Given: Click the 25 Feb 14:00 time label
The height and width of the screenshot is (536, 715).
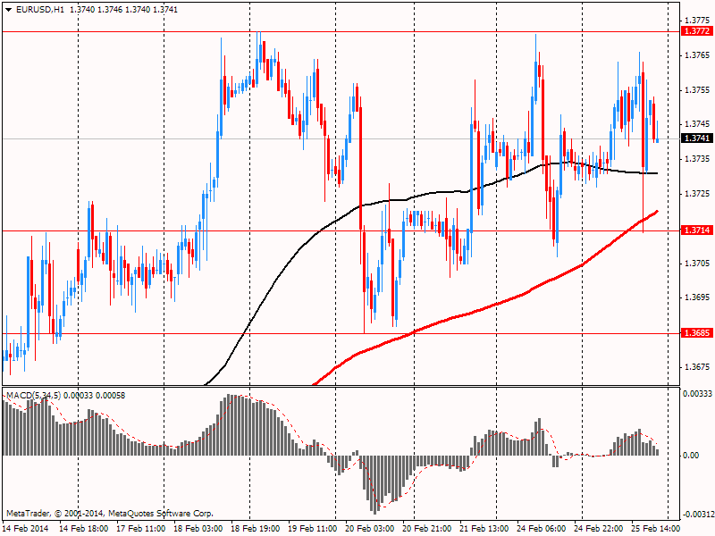Looking at the screenshot, I should 655,529.
